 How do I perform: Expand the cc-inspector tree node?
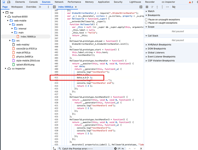pyautogui.click(x=5, y=68)
